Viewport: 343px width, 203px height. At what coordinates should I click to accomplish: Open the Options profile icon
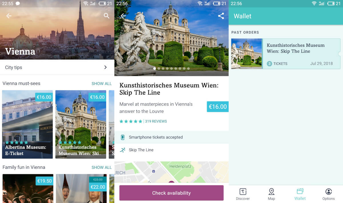click(x=329, y=192)
